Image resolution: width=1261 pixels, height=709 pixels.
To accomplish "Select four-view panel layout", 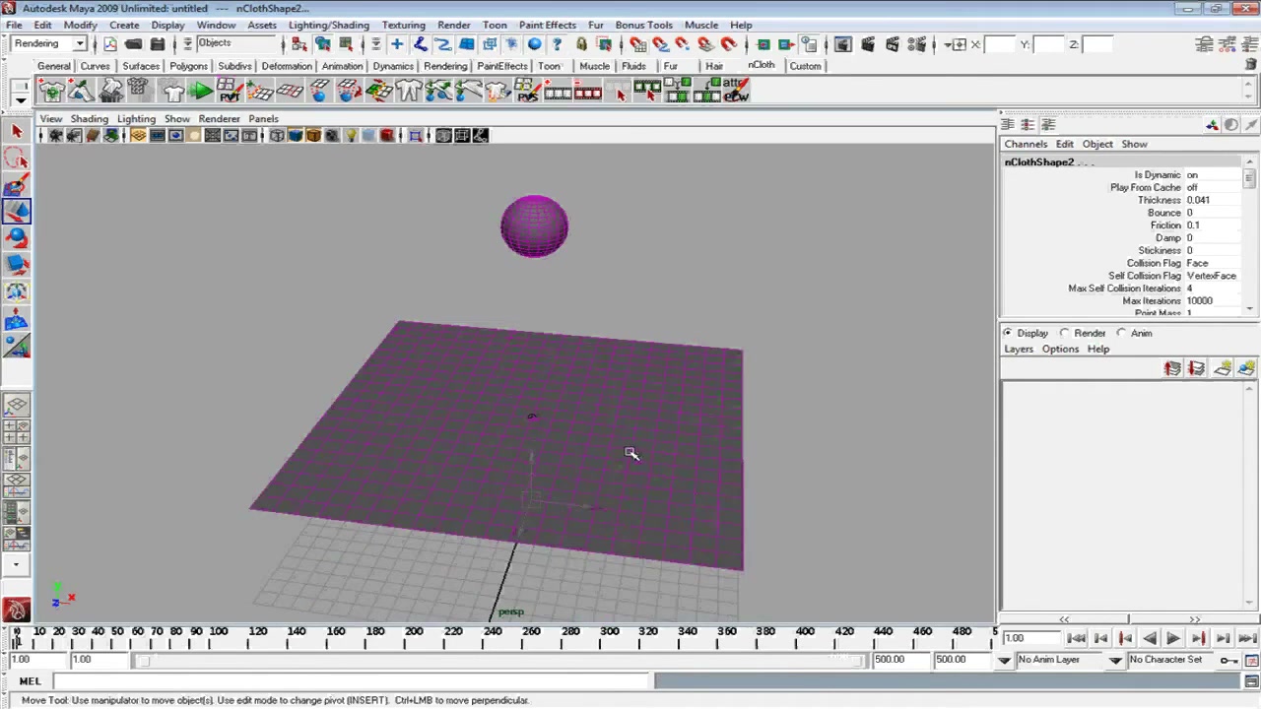I will click(x=17, y=430).
